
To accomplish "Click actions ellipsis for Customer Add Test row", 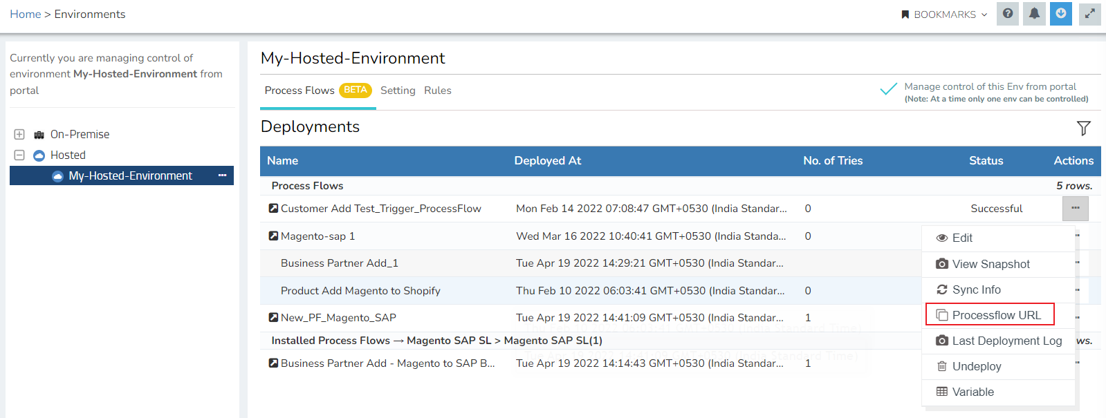I will 1075,208.
